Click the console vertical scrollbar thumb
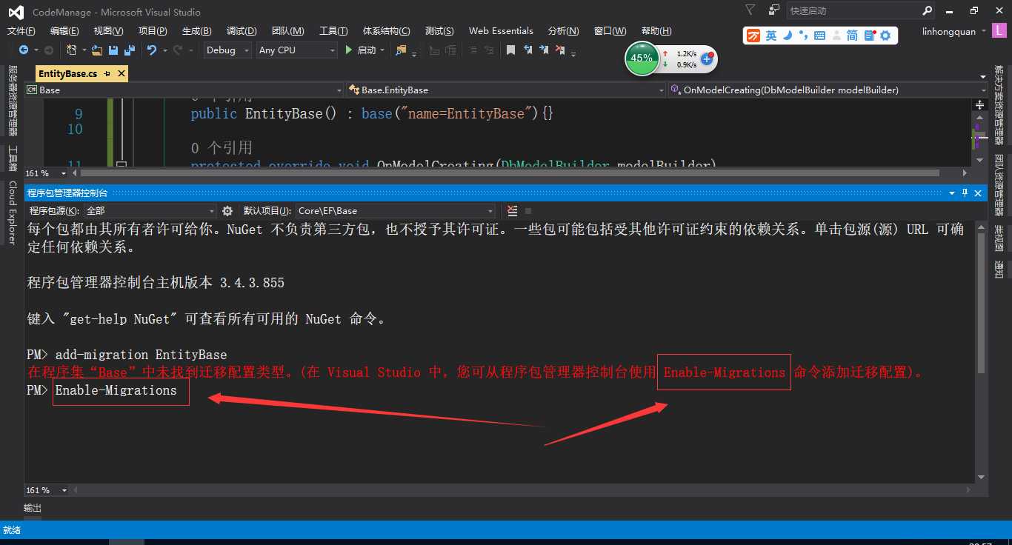 (981, 304)
